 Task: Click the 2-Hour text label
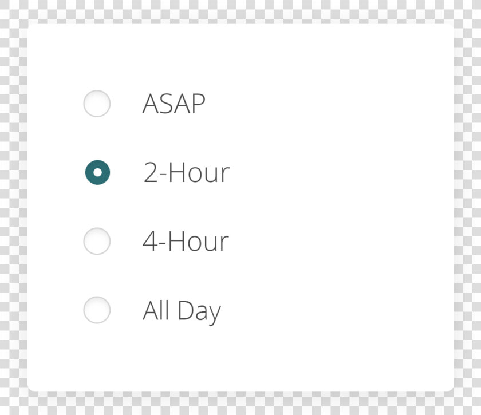(187, 172)
